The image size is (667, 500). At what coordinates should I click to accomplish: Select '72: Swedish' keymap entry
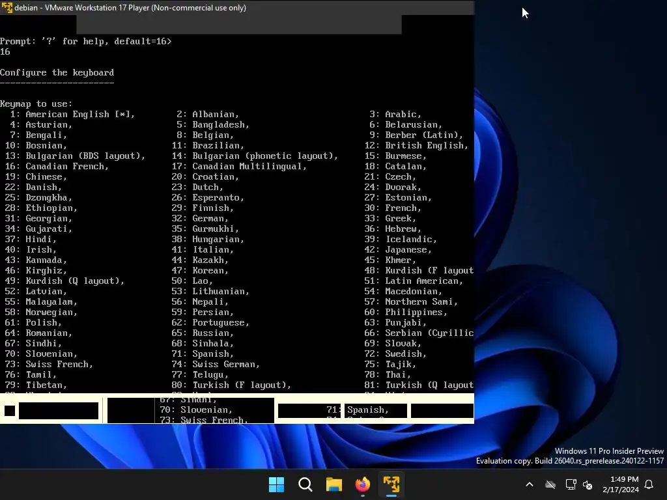(395, 354)
